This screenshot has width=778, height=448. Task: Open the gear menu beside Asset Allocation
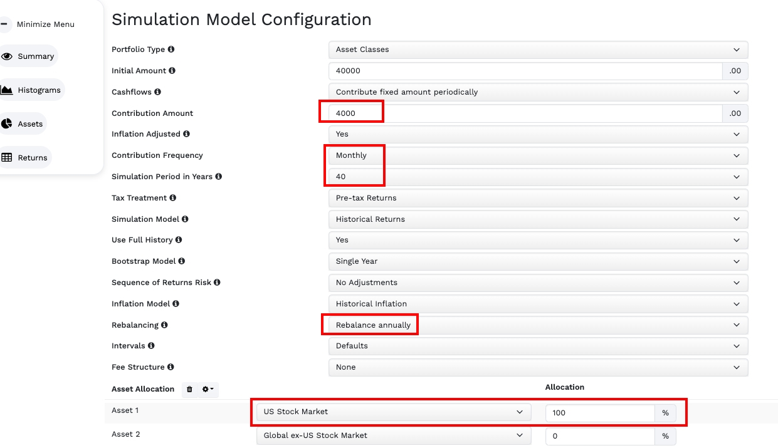(208, 389)
